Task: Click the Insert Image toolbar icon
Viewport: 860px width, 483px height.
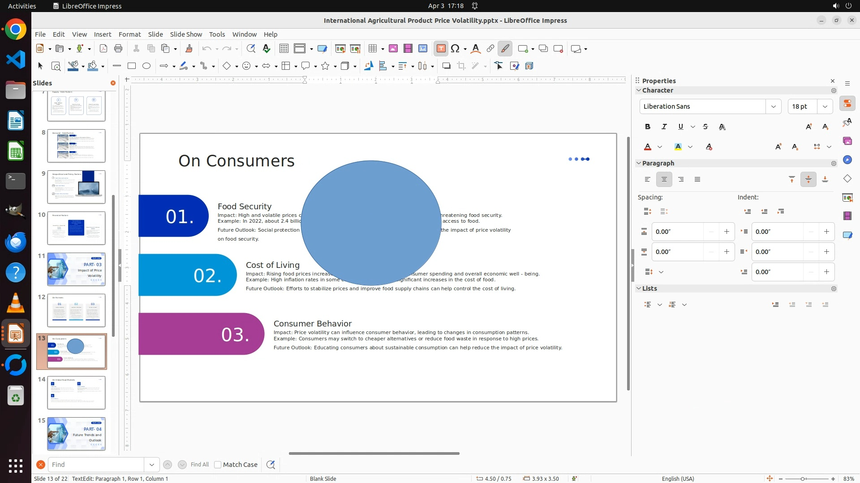Action: (393, 49)
